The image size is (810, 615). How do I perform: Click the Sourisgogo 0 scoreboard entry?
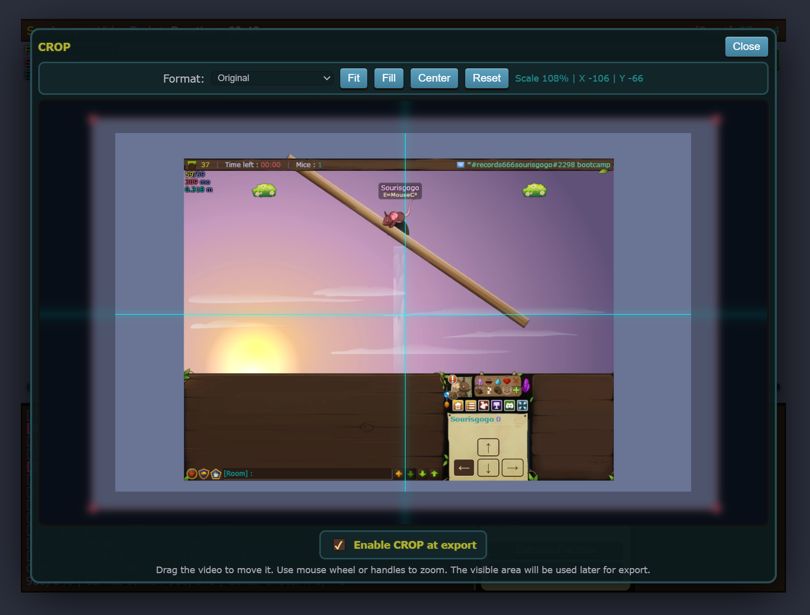[x=475, y=419]
